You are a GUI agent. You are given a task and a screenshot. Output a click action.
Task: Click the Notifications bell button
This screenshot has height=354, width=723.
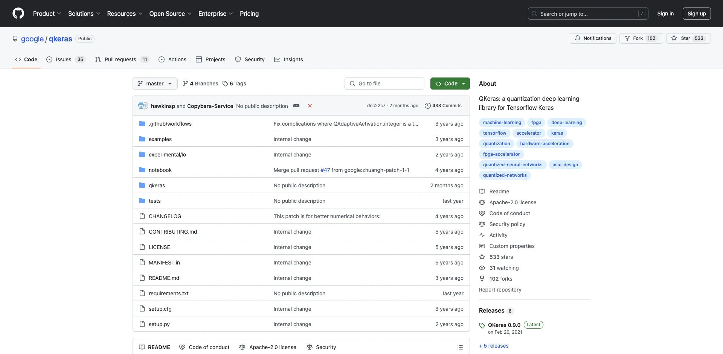[x=593, y=38]
